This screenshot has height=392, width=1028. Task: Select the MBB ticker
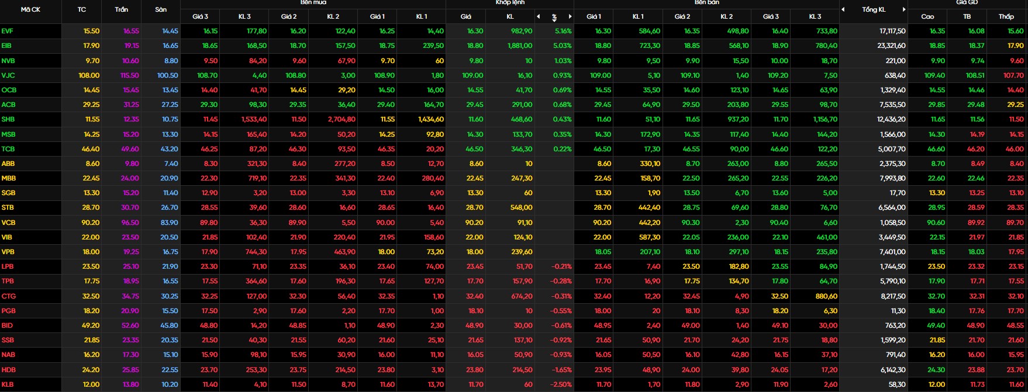(x=9, y=178)
